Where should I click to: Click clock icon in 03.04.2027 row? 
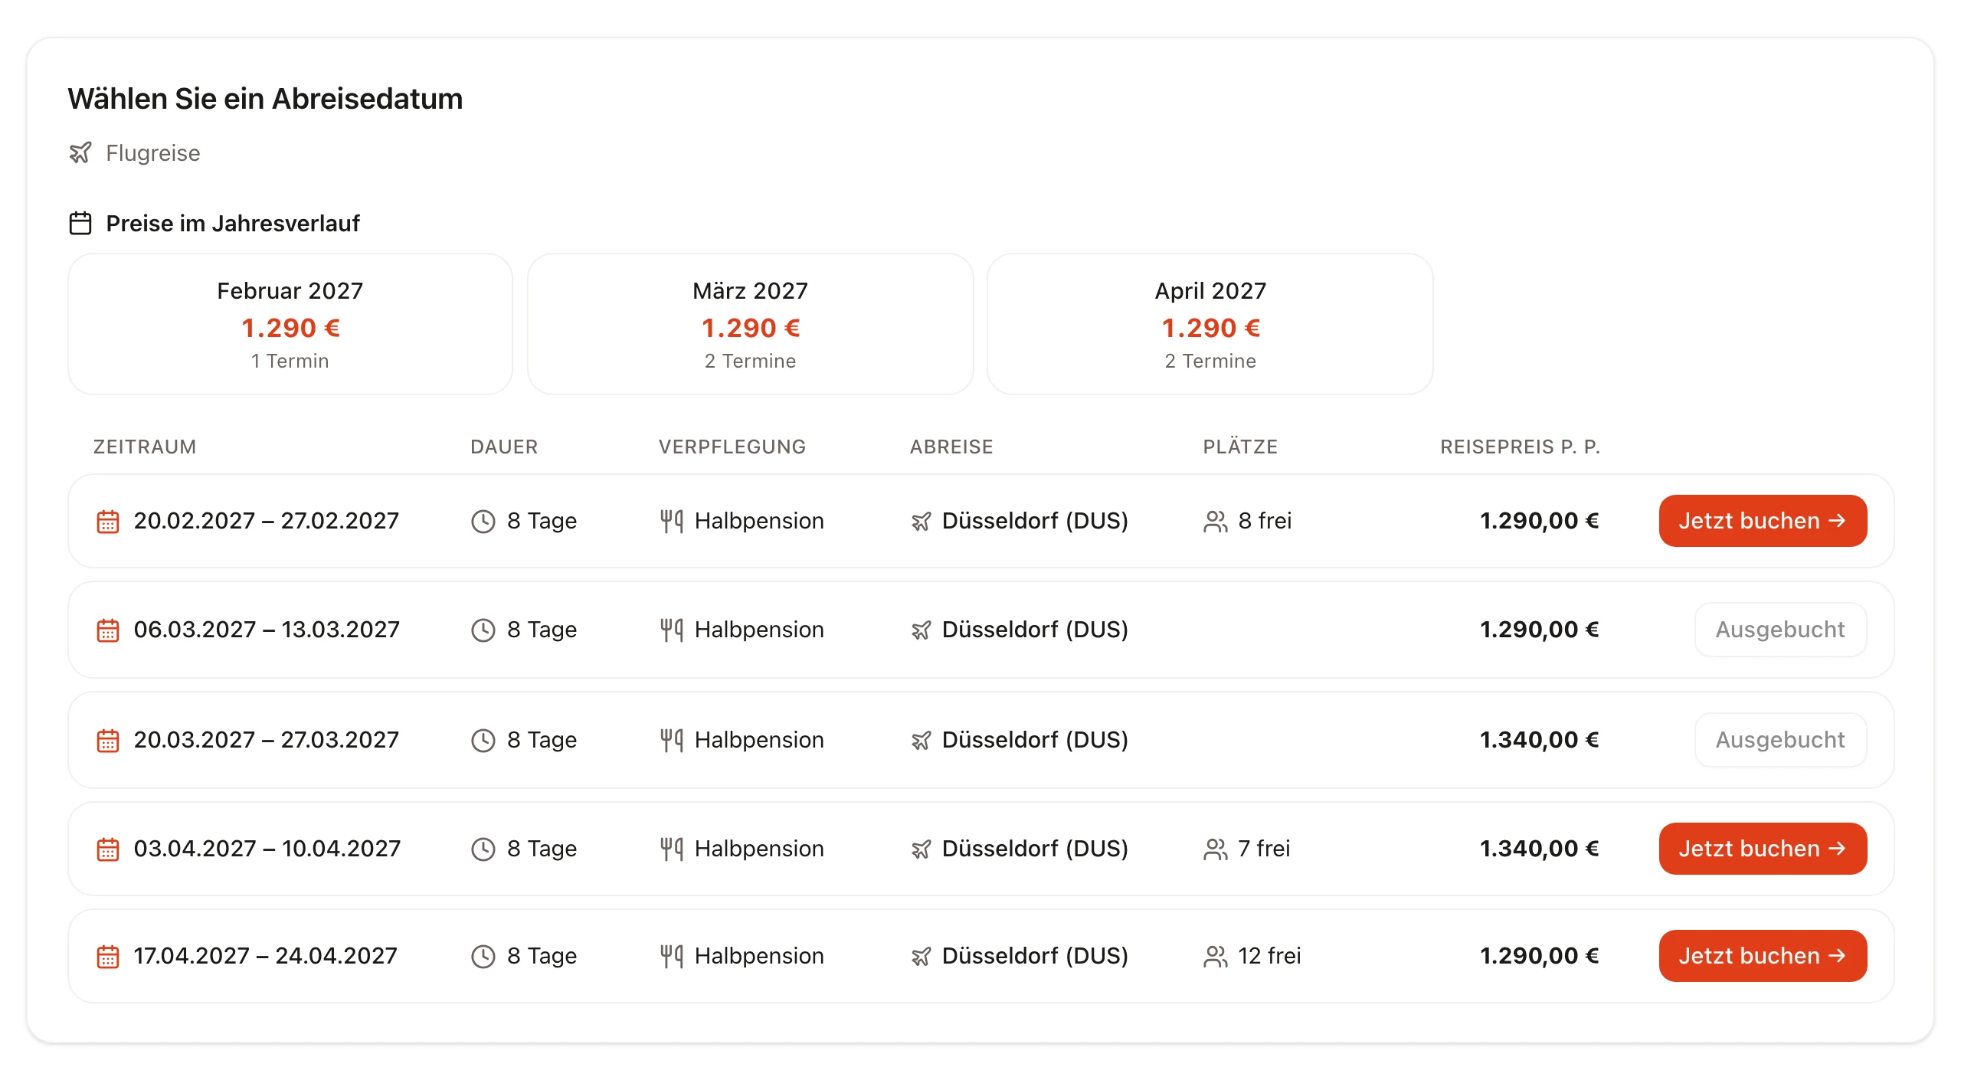[x=483, y=849]
